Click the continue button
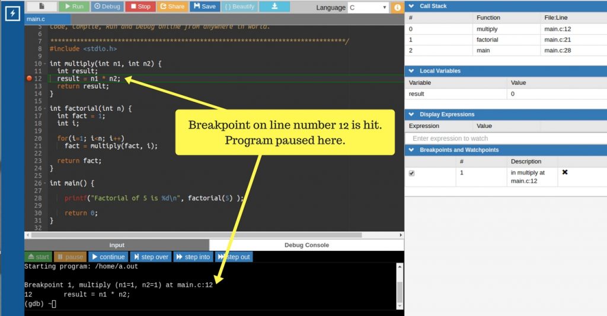607x316 pixels. [x=108, y=257]
